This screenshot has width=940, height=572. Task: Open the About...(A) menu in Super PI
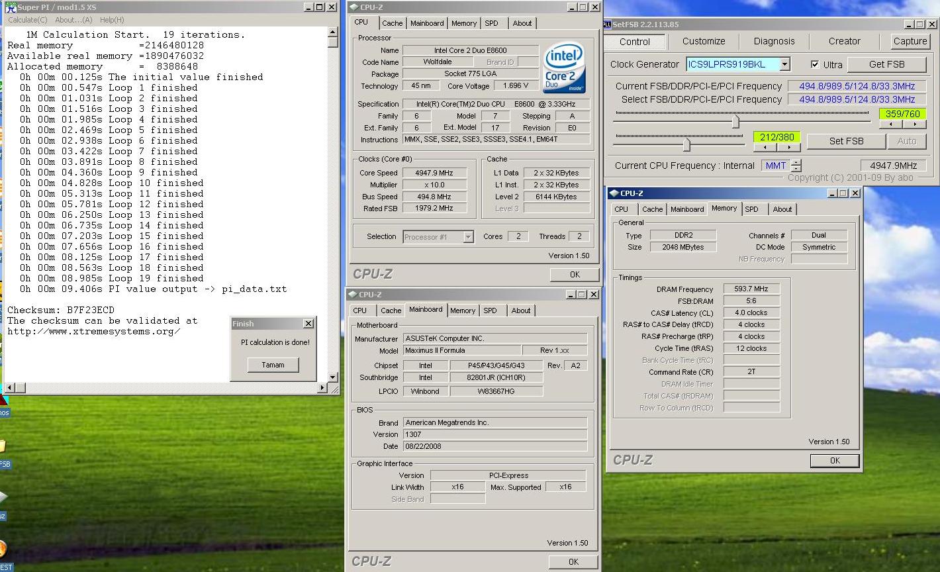click(x=73, y=20)
